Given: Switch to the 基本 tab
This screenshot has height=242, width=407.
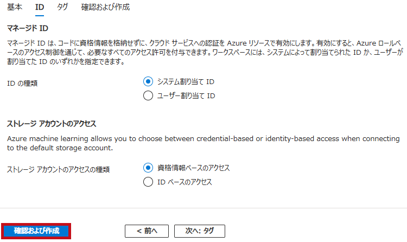Looking at the screenshot, I should coord(15,7).
